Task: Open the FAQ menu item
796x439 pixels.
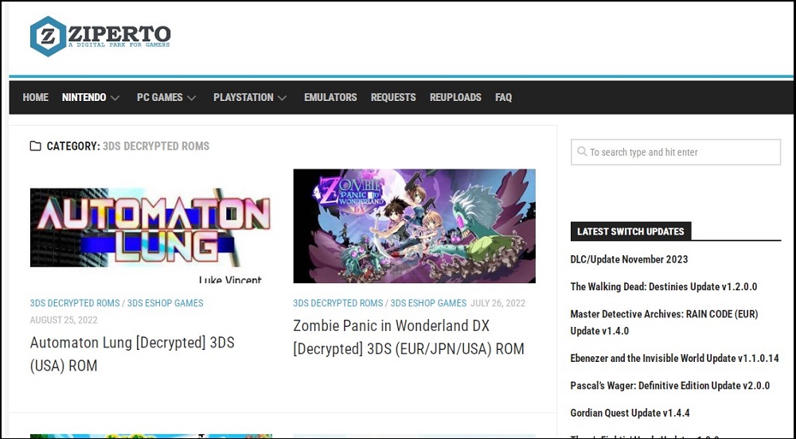Action: click(x=504, y=97)
